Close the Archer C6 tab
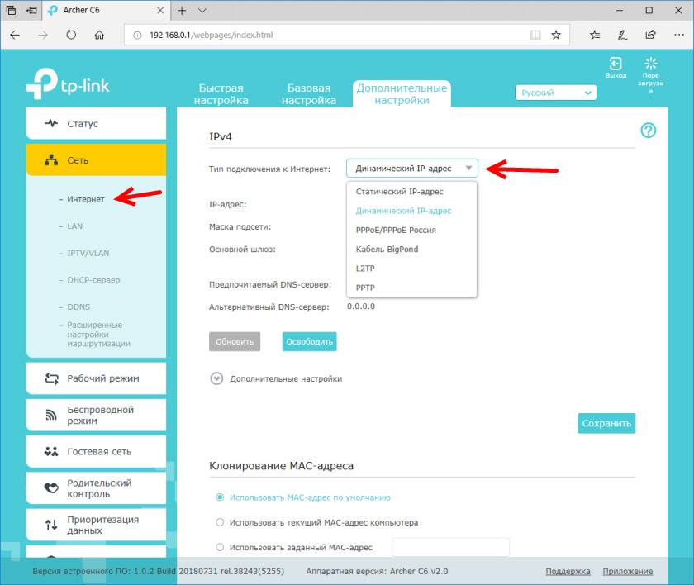694x585 pixels. point(160,10)
